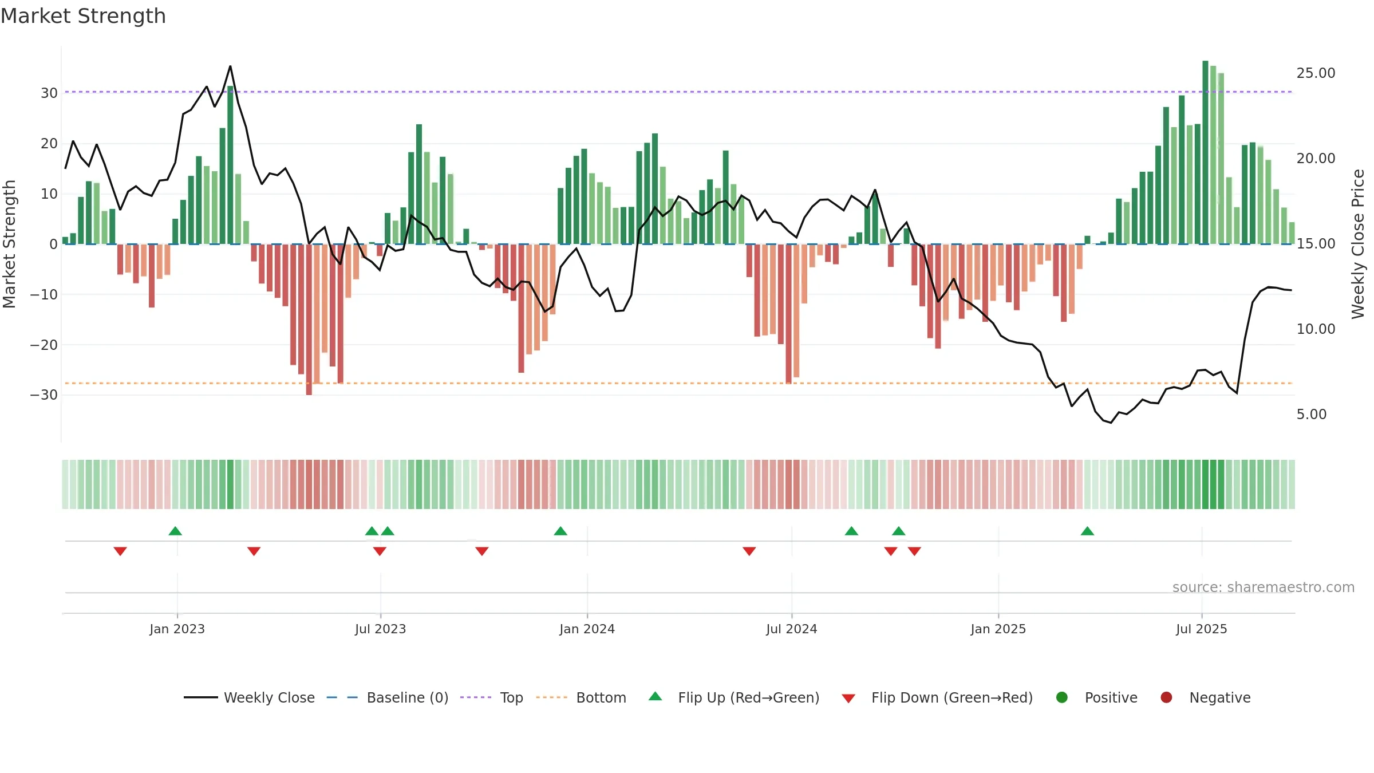
Task: Click the source: sharemaestro.com text
Action: (1264, 587)
